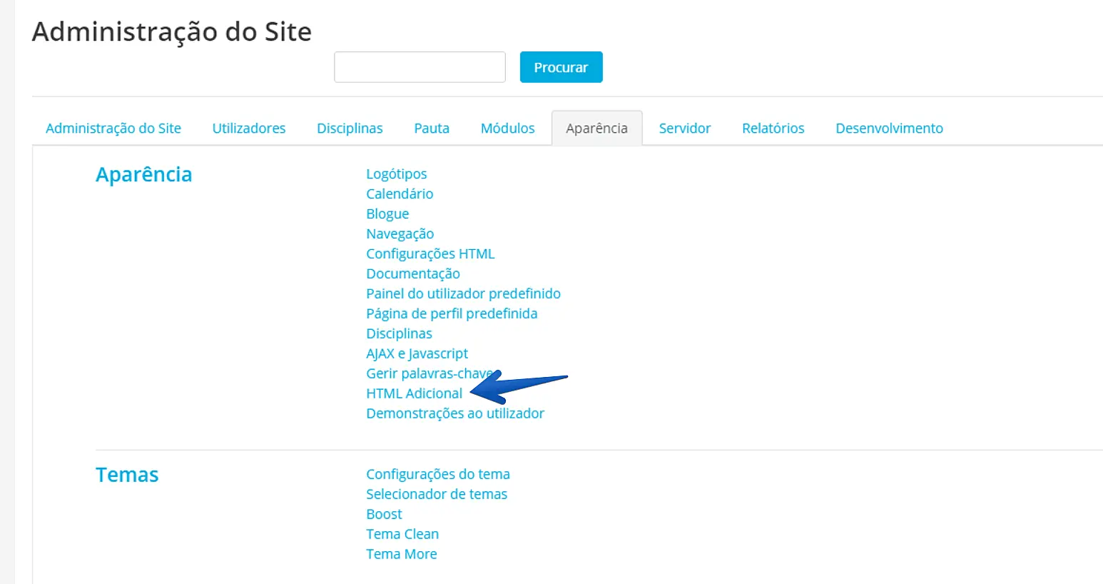Click the Procurar search button
1103x584 pixels.
[561, 67]
